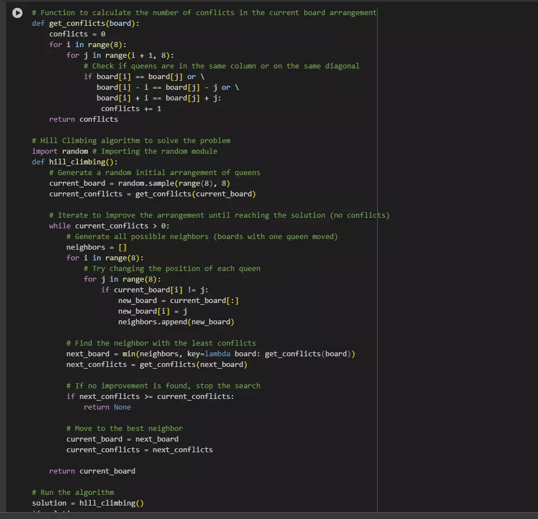Click the line 'def get_conflicts(board):'
Image resolution: width=538 pixels, height=519 pixels.
coord(85,24)
